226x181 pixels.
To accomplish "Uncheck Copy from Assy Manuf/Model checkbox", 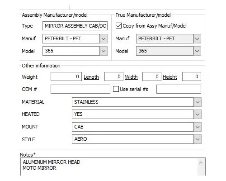I will pyautogui.click(x=118, y=26).
